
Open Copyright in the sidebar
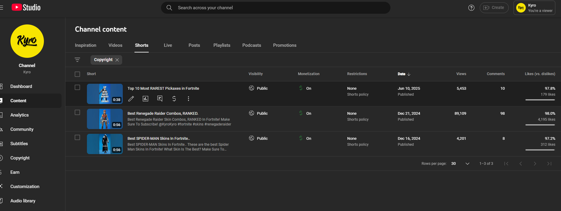point(31,158)
